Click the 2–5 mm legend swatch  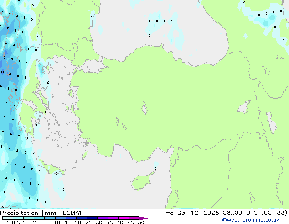tap(39, 218)
